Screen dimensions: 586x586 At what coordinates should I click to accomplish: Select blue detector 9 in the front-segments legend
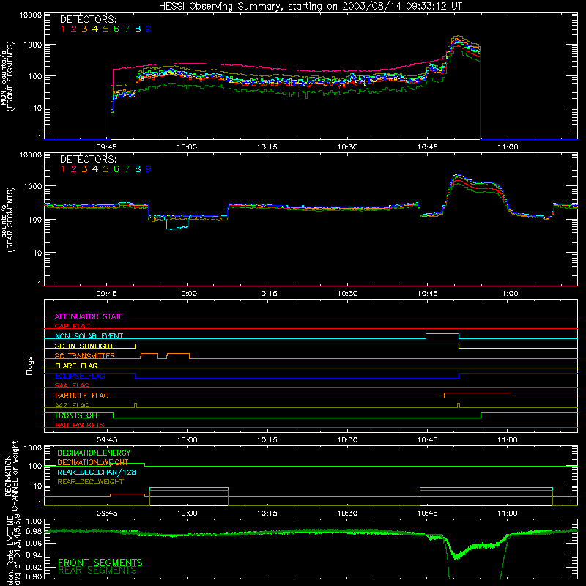149,29
